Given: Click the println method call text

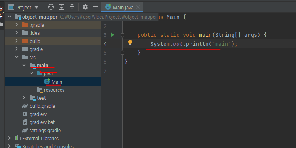Looking at the screenshot, I should pyautogui.click(x=197, y=44).
